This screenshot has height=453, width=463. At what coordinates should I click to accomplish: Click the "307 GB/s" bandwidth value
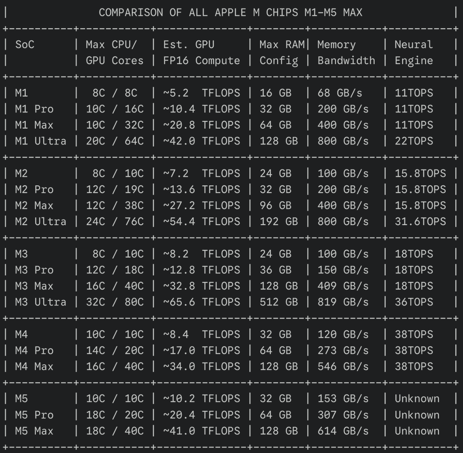coord(343,415)
